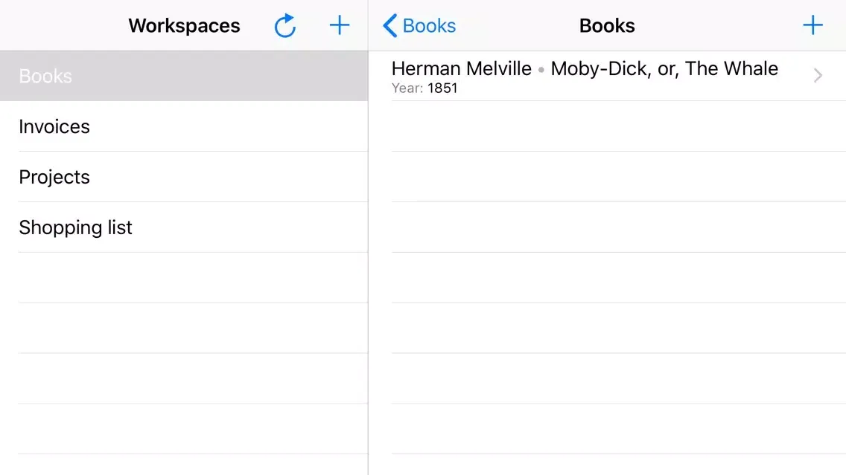This screenshot has width=846, height=475.
Task: Open the Projects workspace
Action: point(184,177)
